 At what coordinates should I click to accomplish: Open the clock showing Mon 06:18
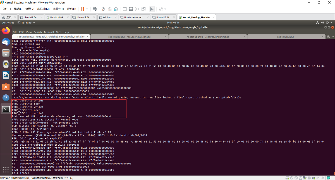coord(173,23)
